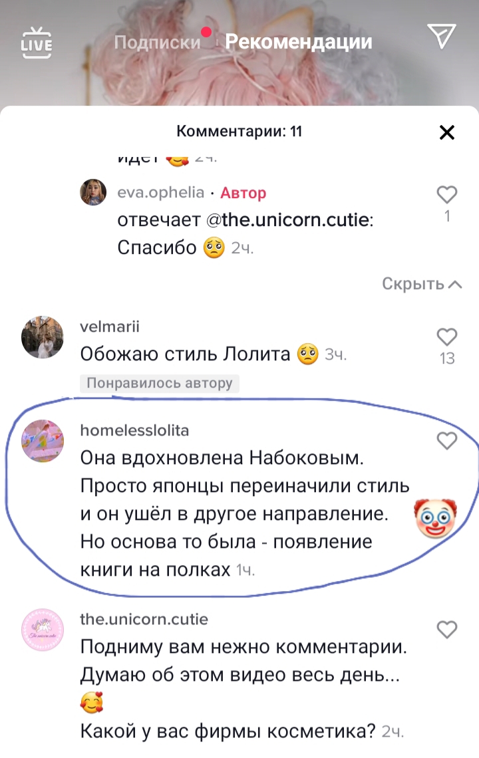Open homelesslolita's profile picture

43,441
